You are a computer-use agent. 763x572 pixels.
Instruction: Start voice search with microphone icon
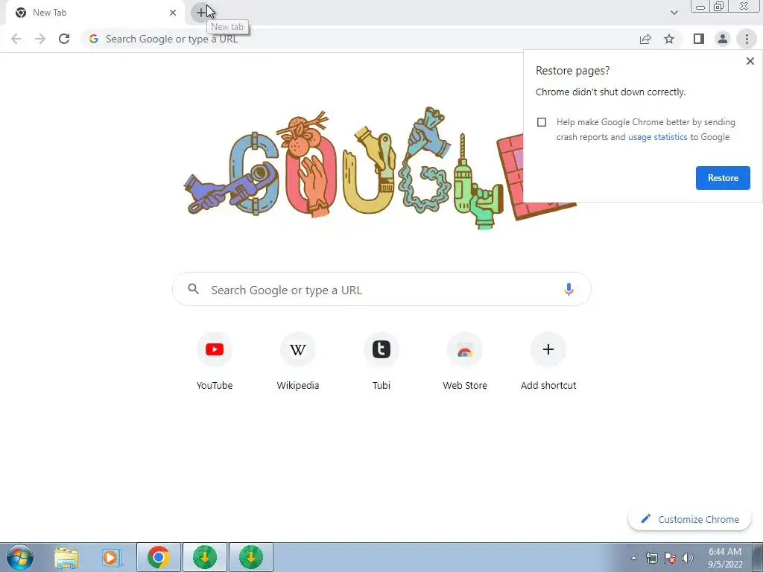click(x=569, y=290)
